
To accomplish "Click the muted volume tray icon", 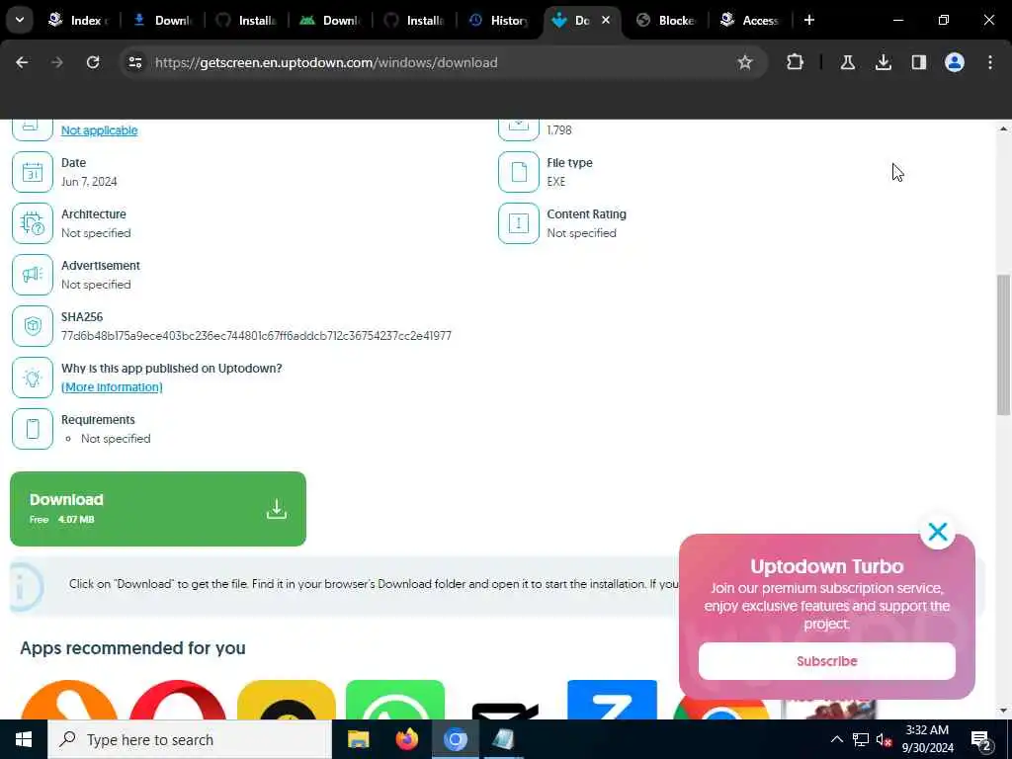I will pos(884,740).
